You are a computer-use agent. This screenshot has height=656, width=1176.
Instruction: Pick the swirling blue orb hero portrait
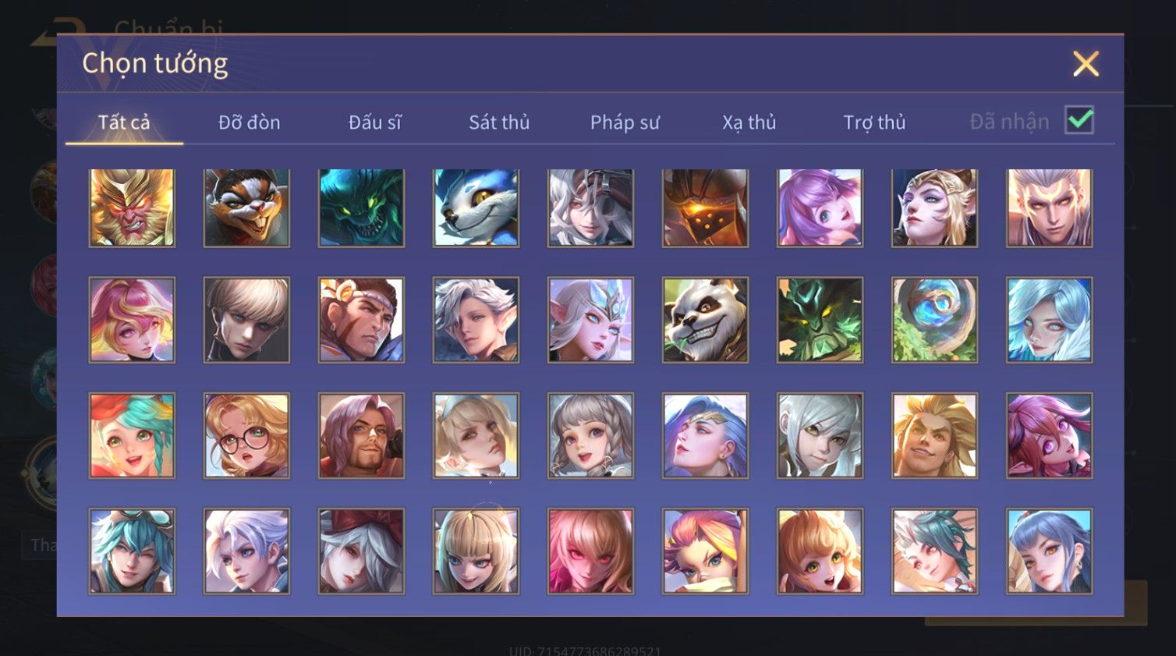[934, 320]
